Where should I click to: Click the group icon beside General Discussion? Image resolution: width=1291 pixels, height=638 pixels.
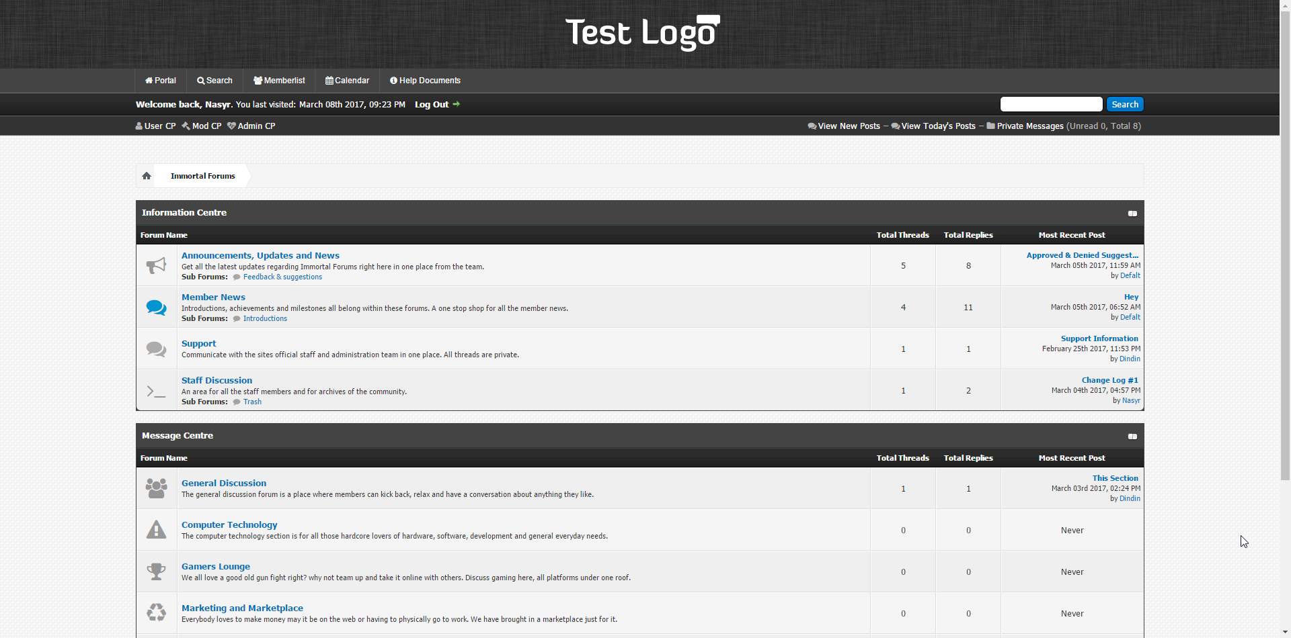(x=156, y=488)
